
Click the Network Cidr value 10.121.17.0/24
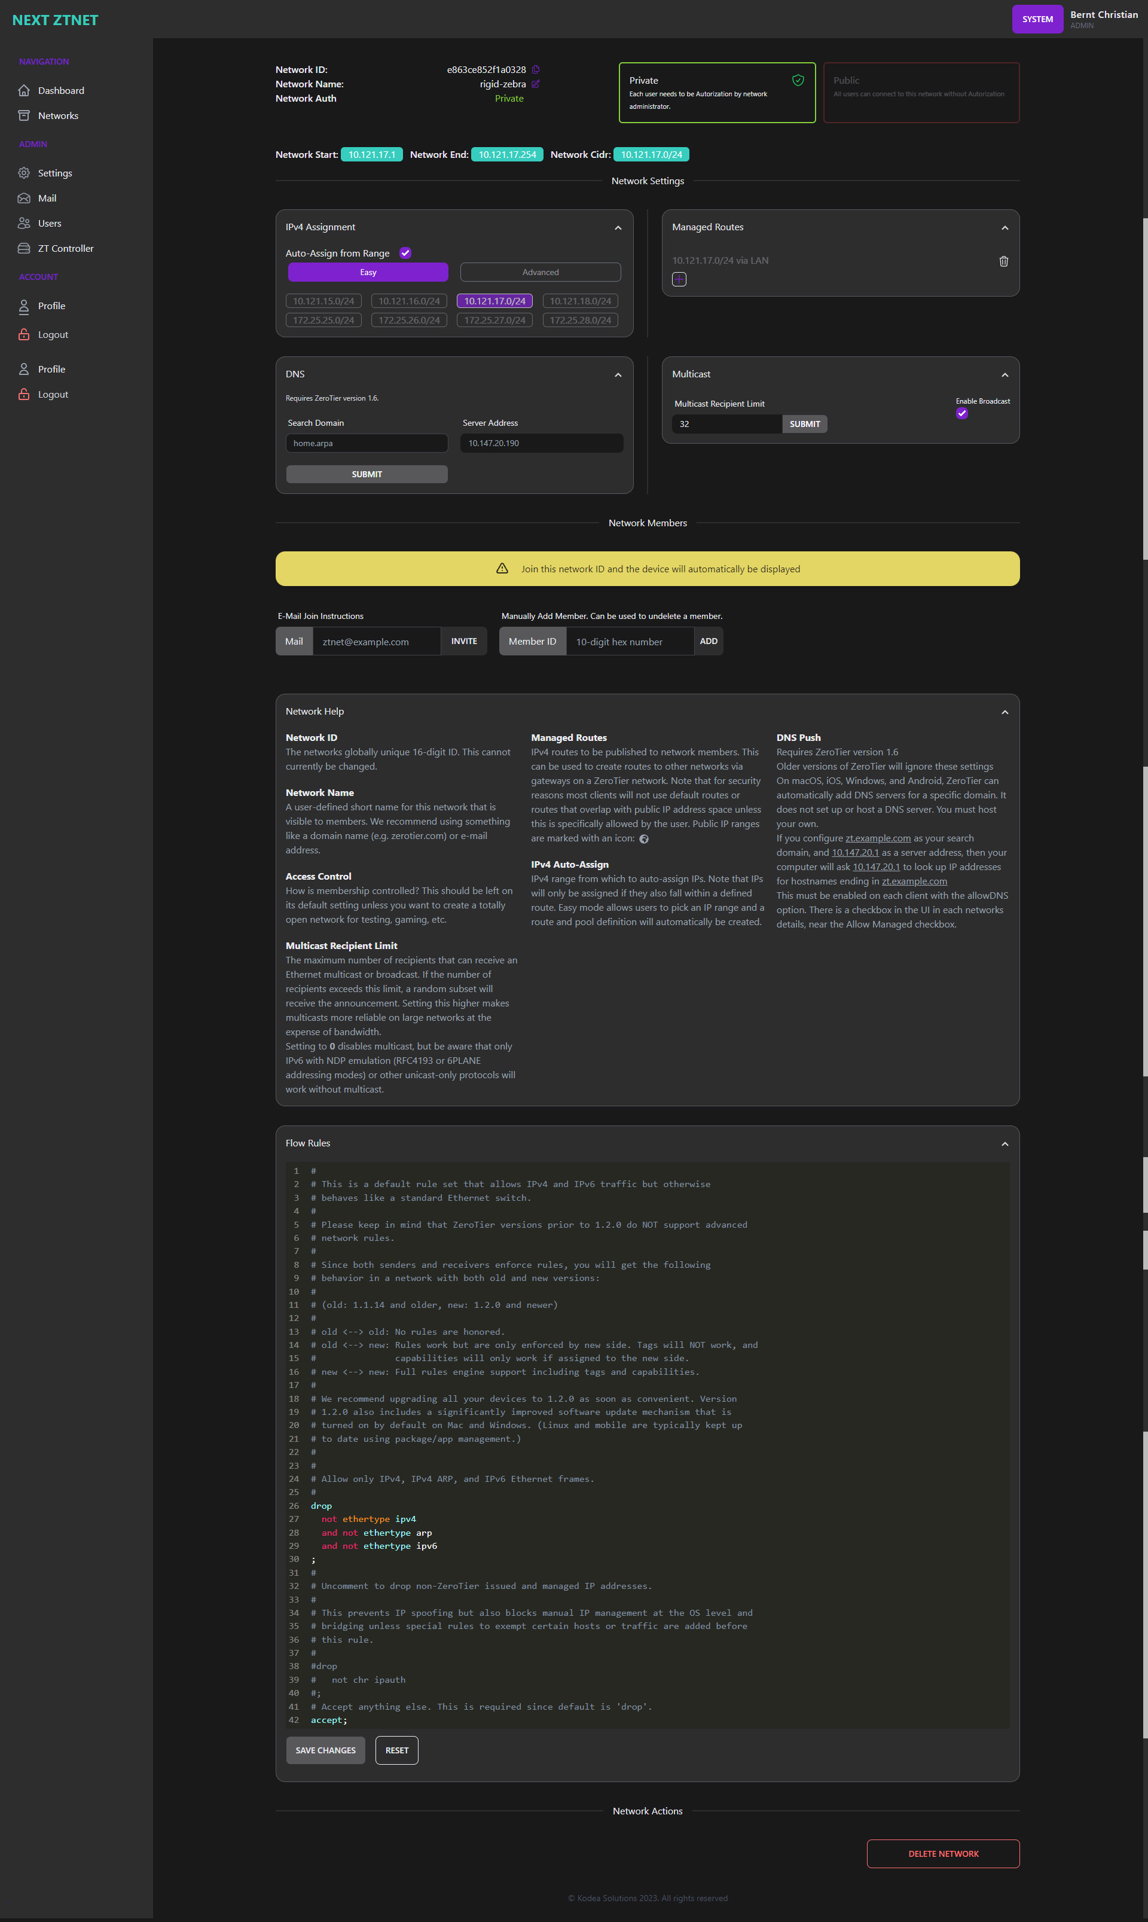[651, 155]
